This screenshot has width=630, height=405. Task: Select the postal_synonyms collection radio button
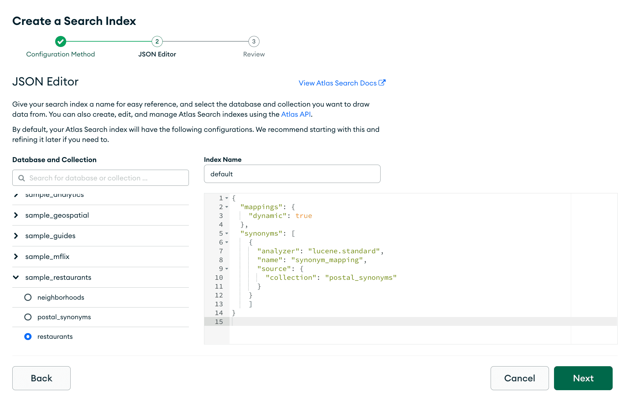(x=28, y=317)
